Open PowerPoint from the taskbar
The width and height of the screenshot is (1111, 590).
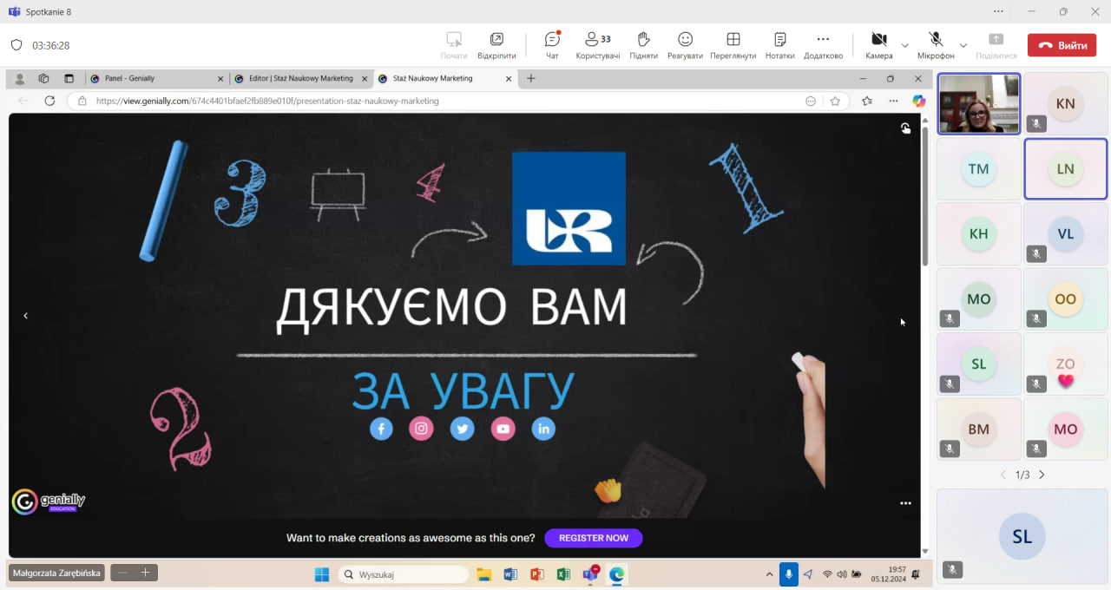coord(536,574)
